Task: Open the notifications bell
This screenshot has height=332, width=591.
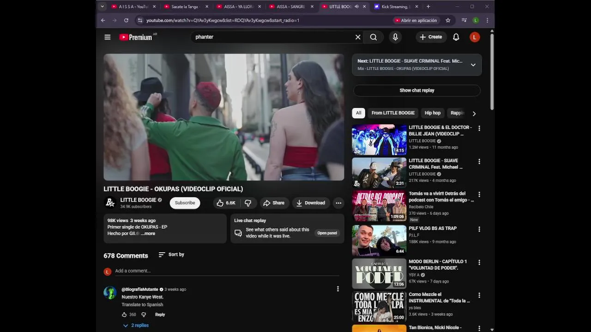Action: tap(456, 37)
